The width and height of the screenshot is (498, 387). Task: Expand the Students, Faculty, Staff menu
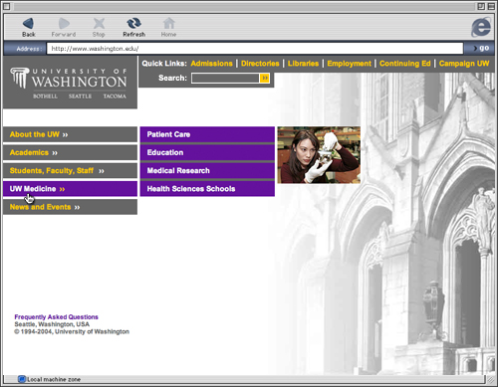coord(70,171)
